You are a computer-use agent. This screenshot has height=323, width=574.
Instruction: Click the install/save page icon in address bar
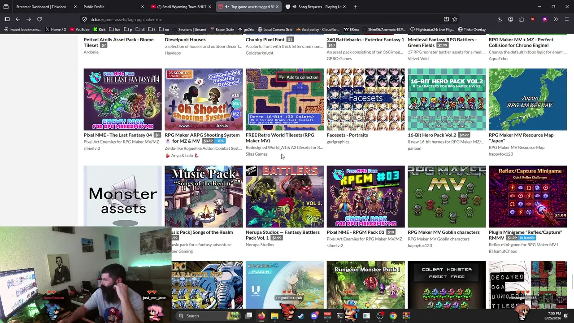[x=446, y=19]
